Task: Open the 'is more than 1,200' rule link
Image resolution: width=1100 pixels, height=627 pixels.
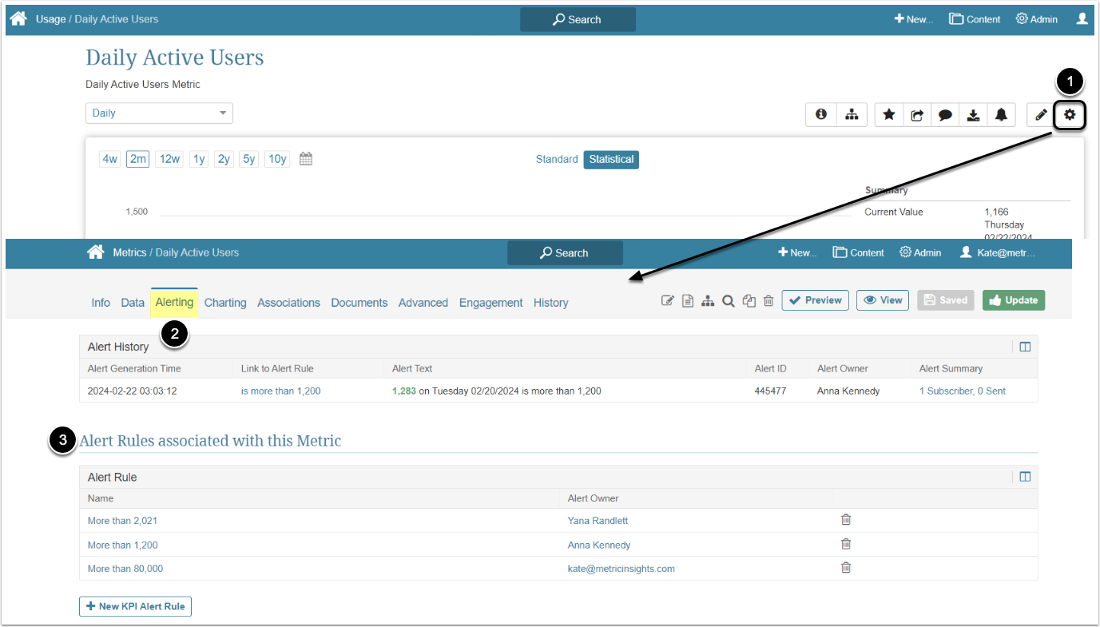Action: tap(281, 391)
